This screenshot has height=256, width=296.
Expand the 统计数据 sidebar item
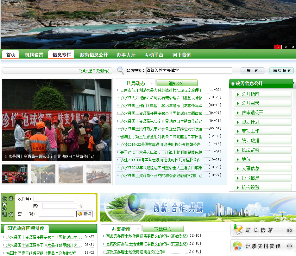pos(250,141)
